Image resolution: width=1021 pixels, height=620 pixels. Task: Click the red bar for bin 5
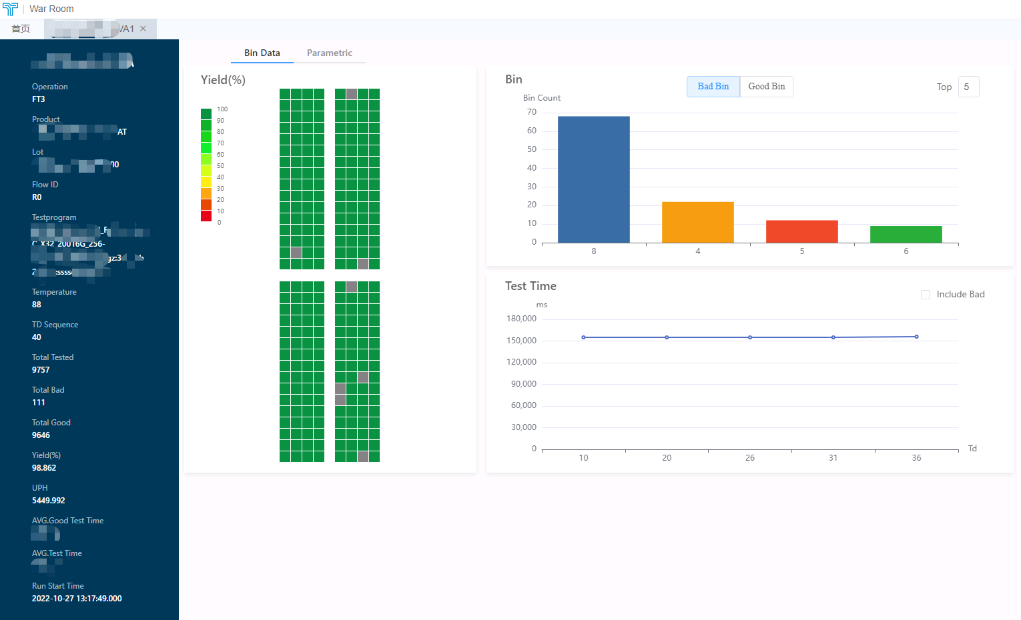801,231
